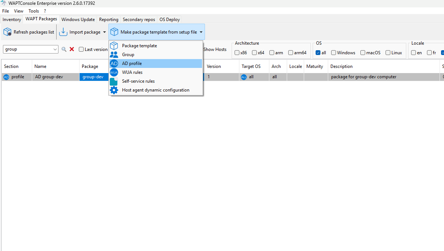Image resolution: width=444 pixels, height=251 pixels.
Task: Check the Linux OS checkbox
Action: click(x=388, y=53)
